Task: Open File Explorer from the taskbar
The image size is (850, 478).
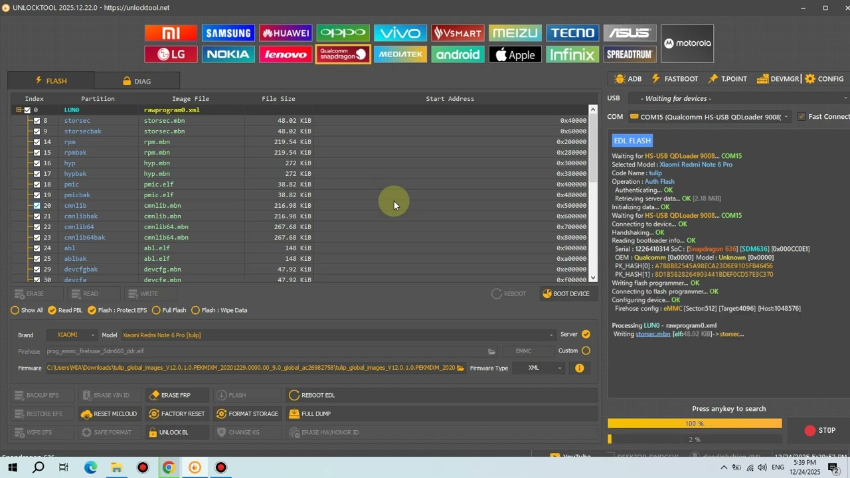Action: click(x=116, y=467)
